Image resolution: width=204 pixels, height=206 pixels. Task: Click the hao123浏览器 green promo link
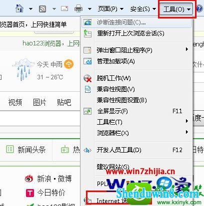51,43
